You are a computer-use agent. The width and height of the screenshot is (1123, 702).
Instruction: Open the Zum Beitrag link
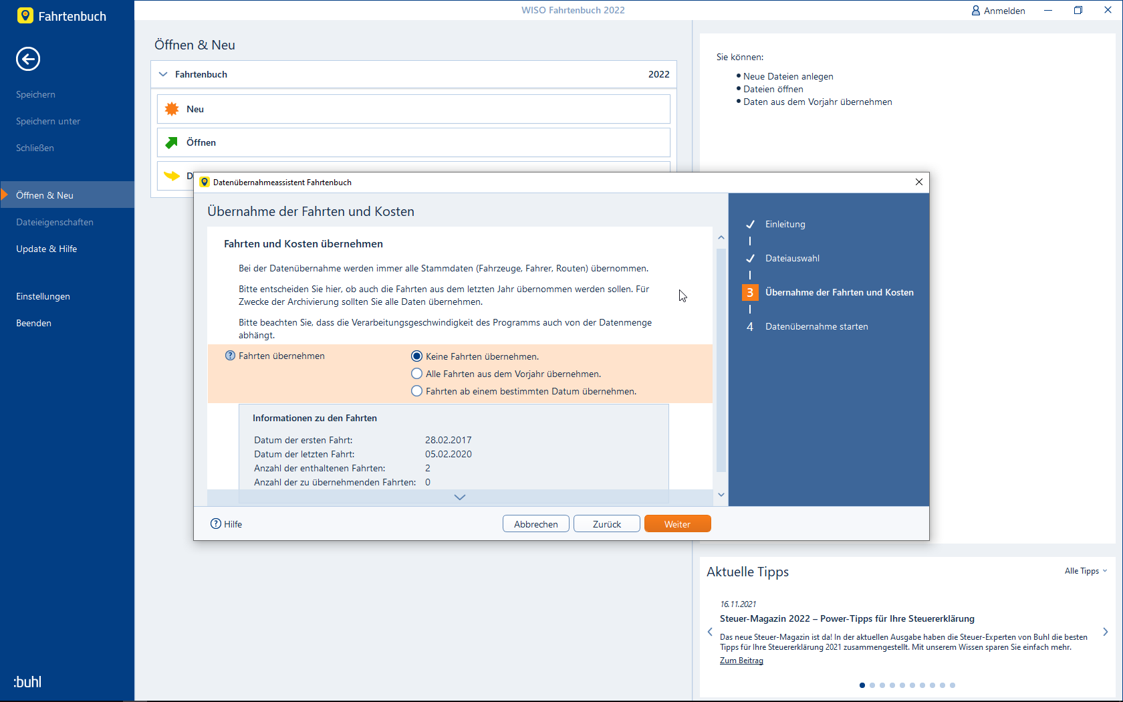pos(741,661)
